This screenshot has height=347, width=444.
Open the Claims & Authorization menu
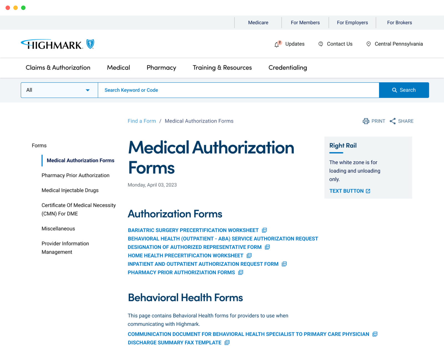pos(58,68)
